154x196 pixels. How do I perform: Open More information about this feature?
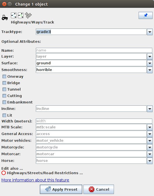click(35, 180)
